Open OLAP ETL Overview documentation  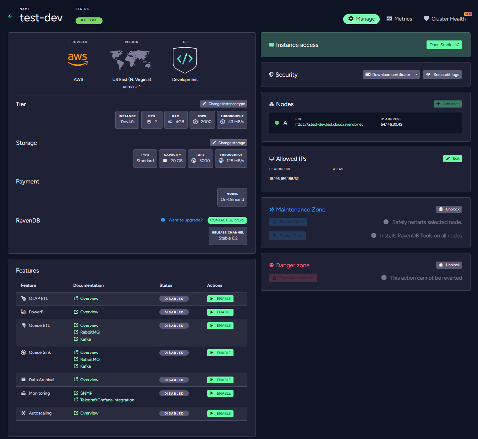pos(86,298)
